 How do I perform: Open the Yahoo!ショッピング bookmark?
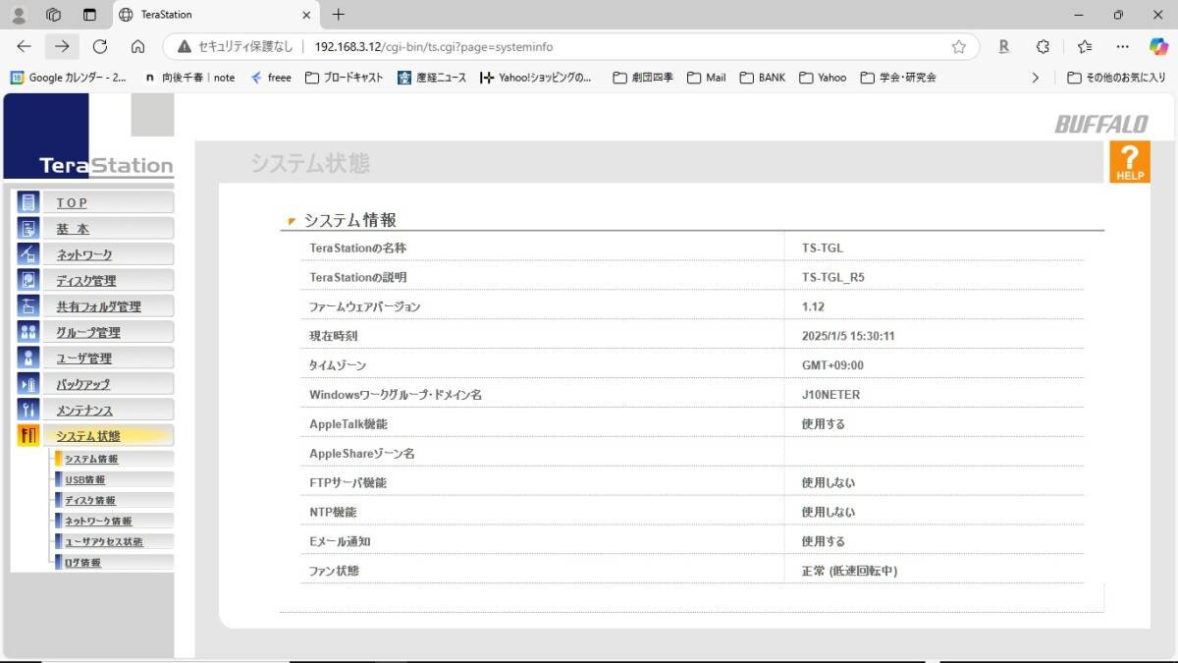tap(536, 77)
